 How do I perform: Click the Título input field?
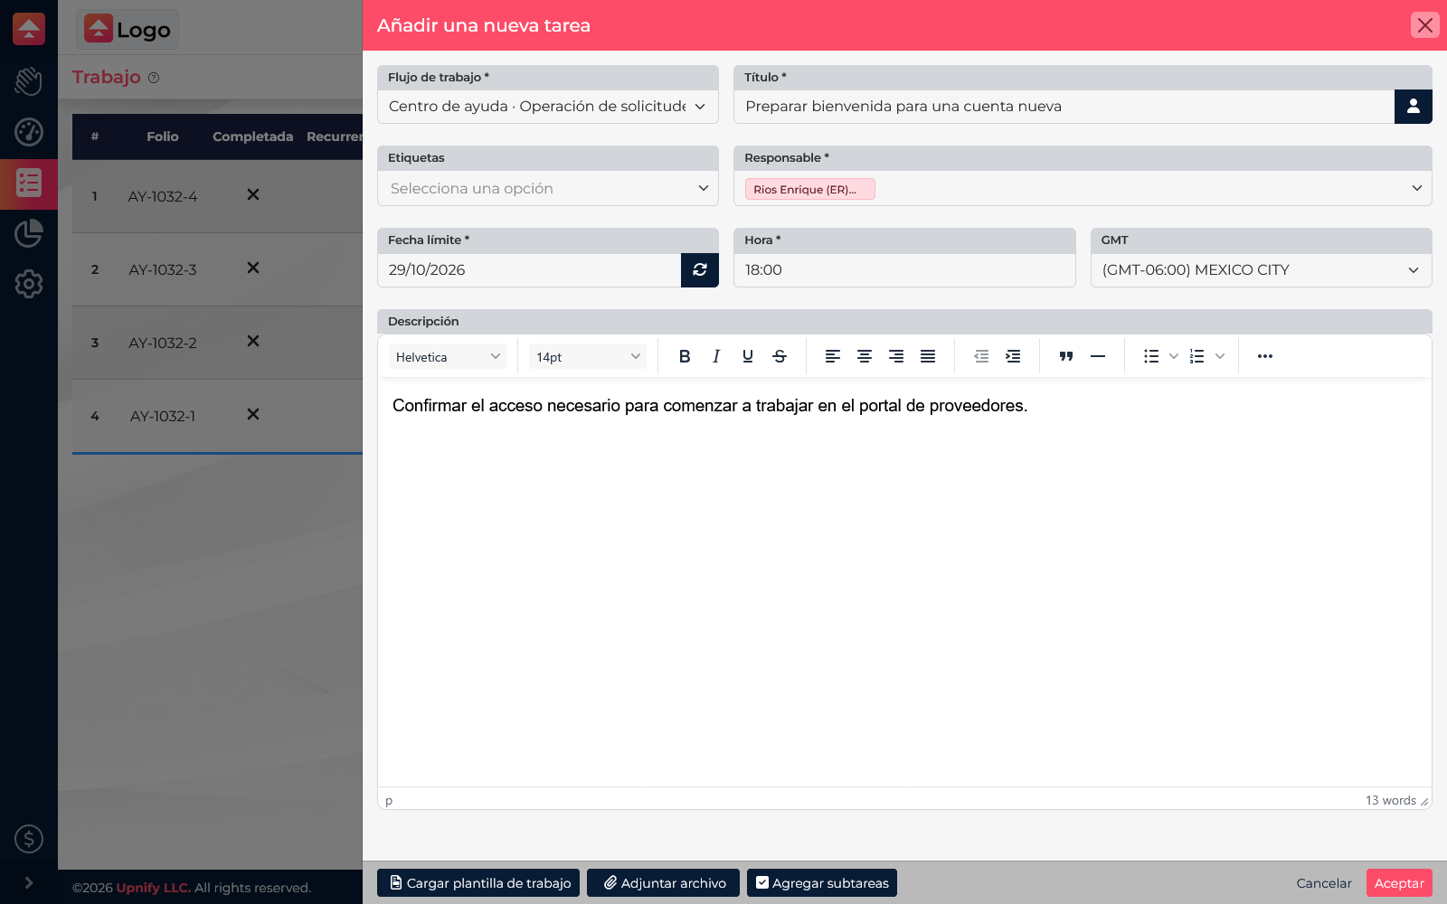coord(1064,107)
